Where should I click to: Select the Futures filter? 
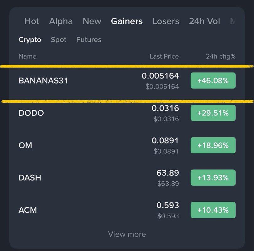[89, 40]
